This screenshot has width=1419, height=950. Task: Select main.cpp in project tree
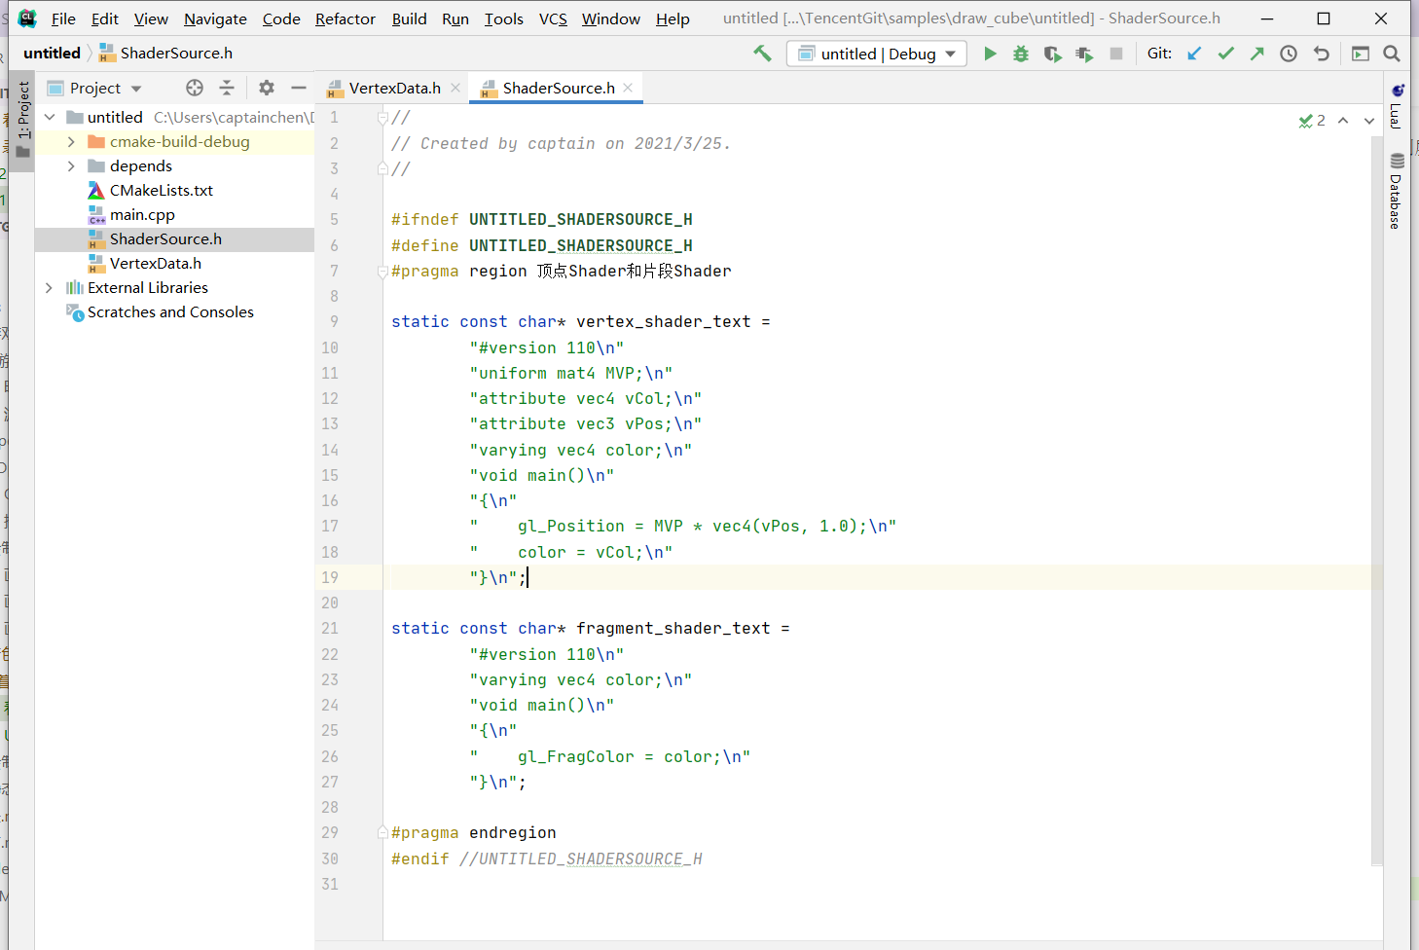click(x=142, y=214)
